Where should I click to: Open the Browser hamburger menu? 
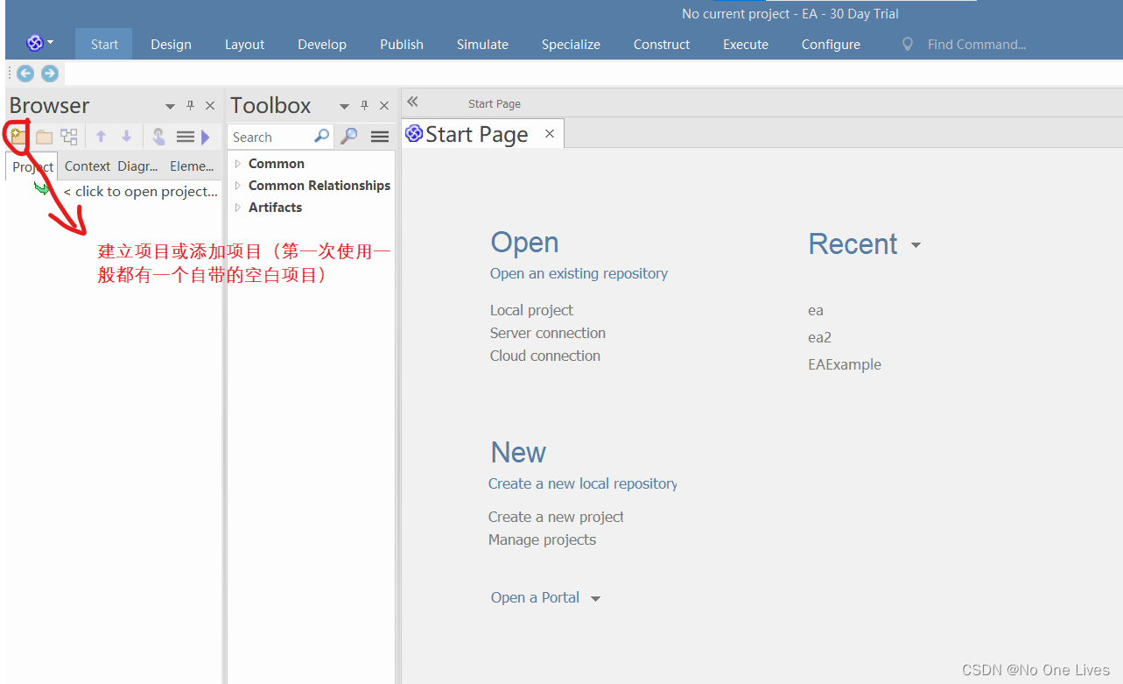pyautogui.click(x=185, y=137)
